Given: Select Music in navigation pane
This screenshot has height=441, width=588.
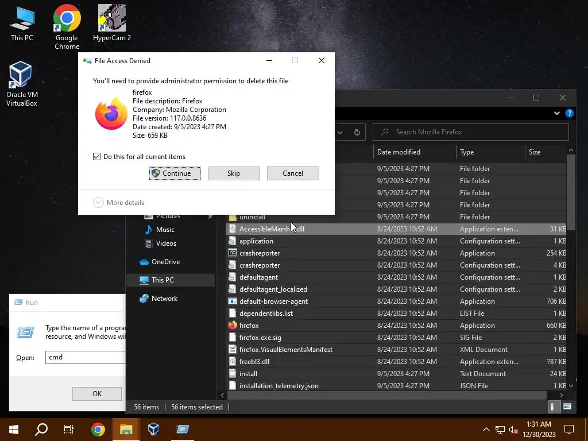Looking at the screenshot, I should (x=165, y=230).
